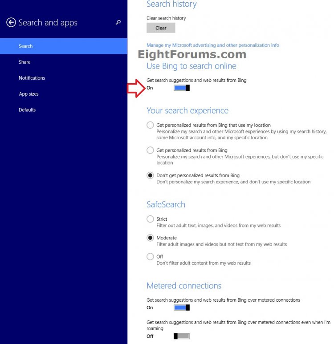This screenshot has width=334, height=344.
Task: Select the Search item in the sidebar
Action: tap(26, 46)
